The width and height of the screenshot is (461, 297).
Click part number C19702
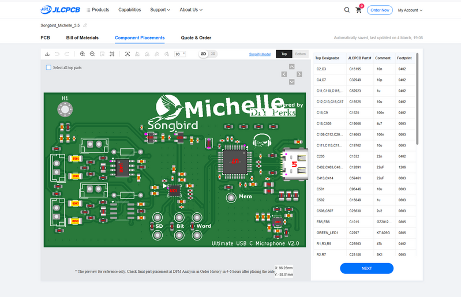[355, 145]
